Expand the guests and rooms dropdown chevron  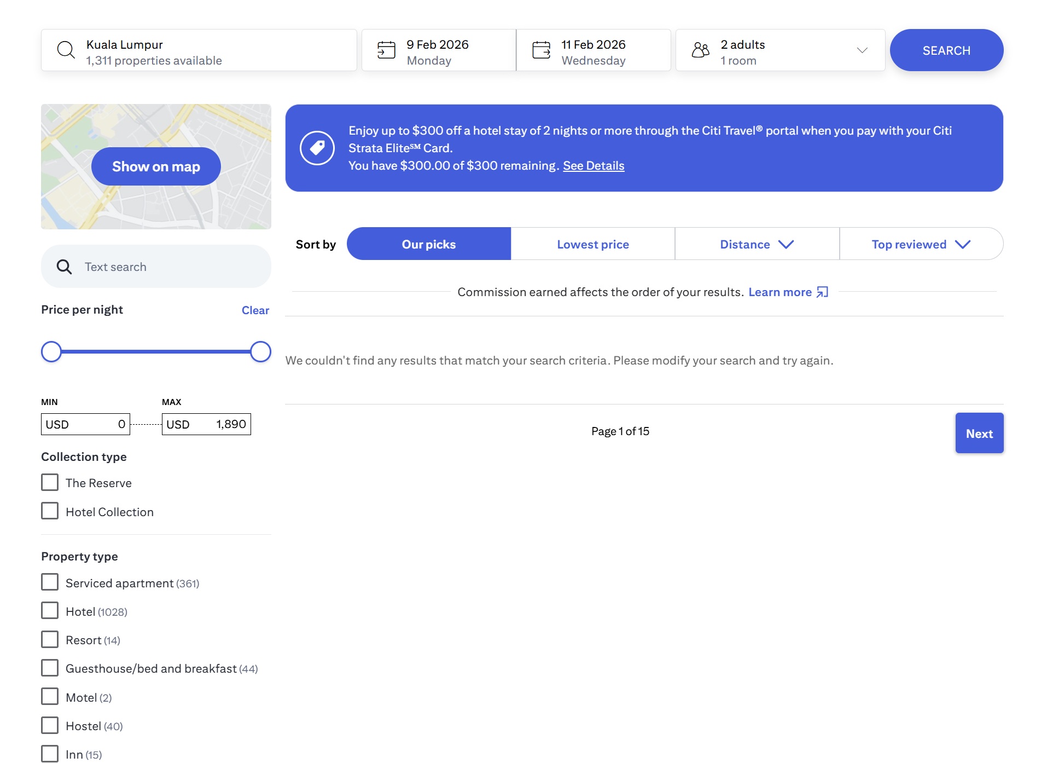coord(862,50)
